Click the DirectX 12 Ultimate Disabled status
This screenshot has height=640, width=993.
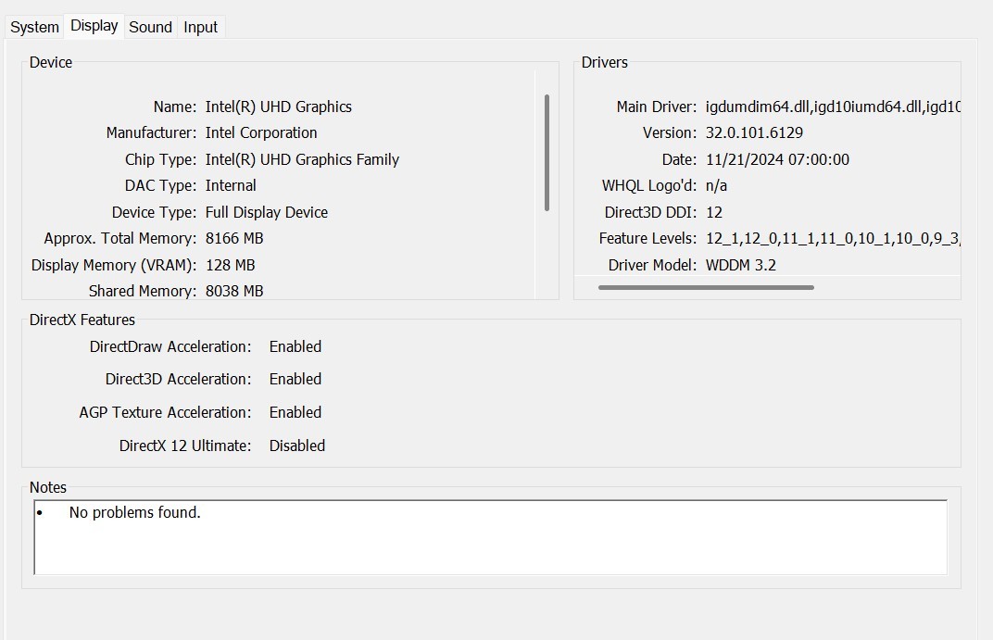pos(296,445)
